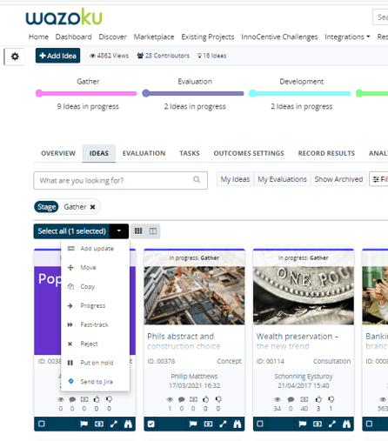Open the Integrations dropdown menu
Viewport: 388px width, 441px height.
coord(347,37)
